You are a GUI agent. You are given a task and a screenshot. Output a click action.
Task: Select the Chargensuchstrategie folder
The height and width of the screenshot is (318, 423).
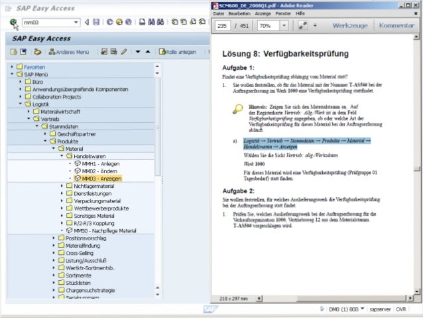pyautogui.click(x=90, y=290)
